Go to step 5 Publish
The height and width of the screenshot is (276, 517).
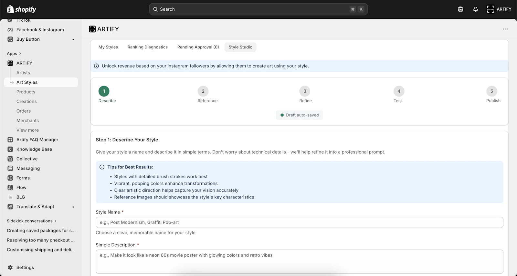click(492, 91)
